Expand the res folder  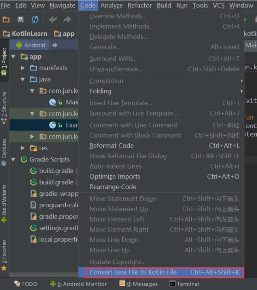[x=23, y=148]
